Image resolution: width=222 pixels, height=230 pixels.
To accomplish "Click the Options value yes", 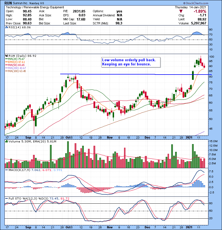I will pyautogui.click(x=119, y=11).
